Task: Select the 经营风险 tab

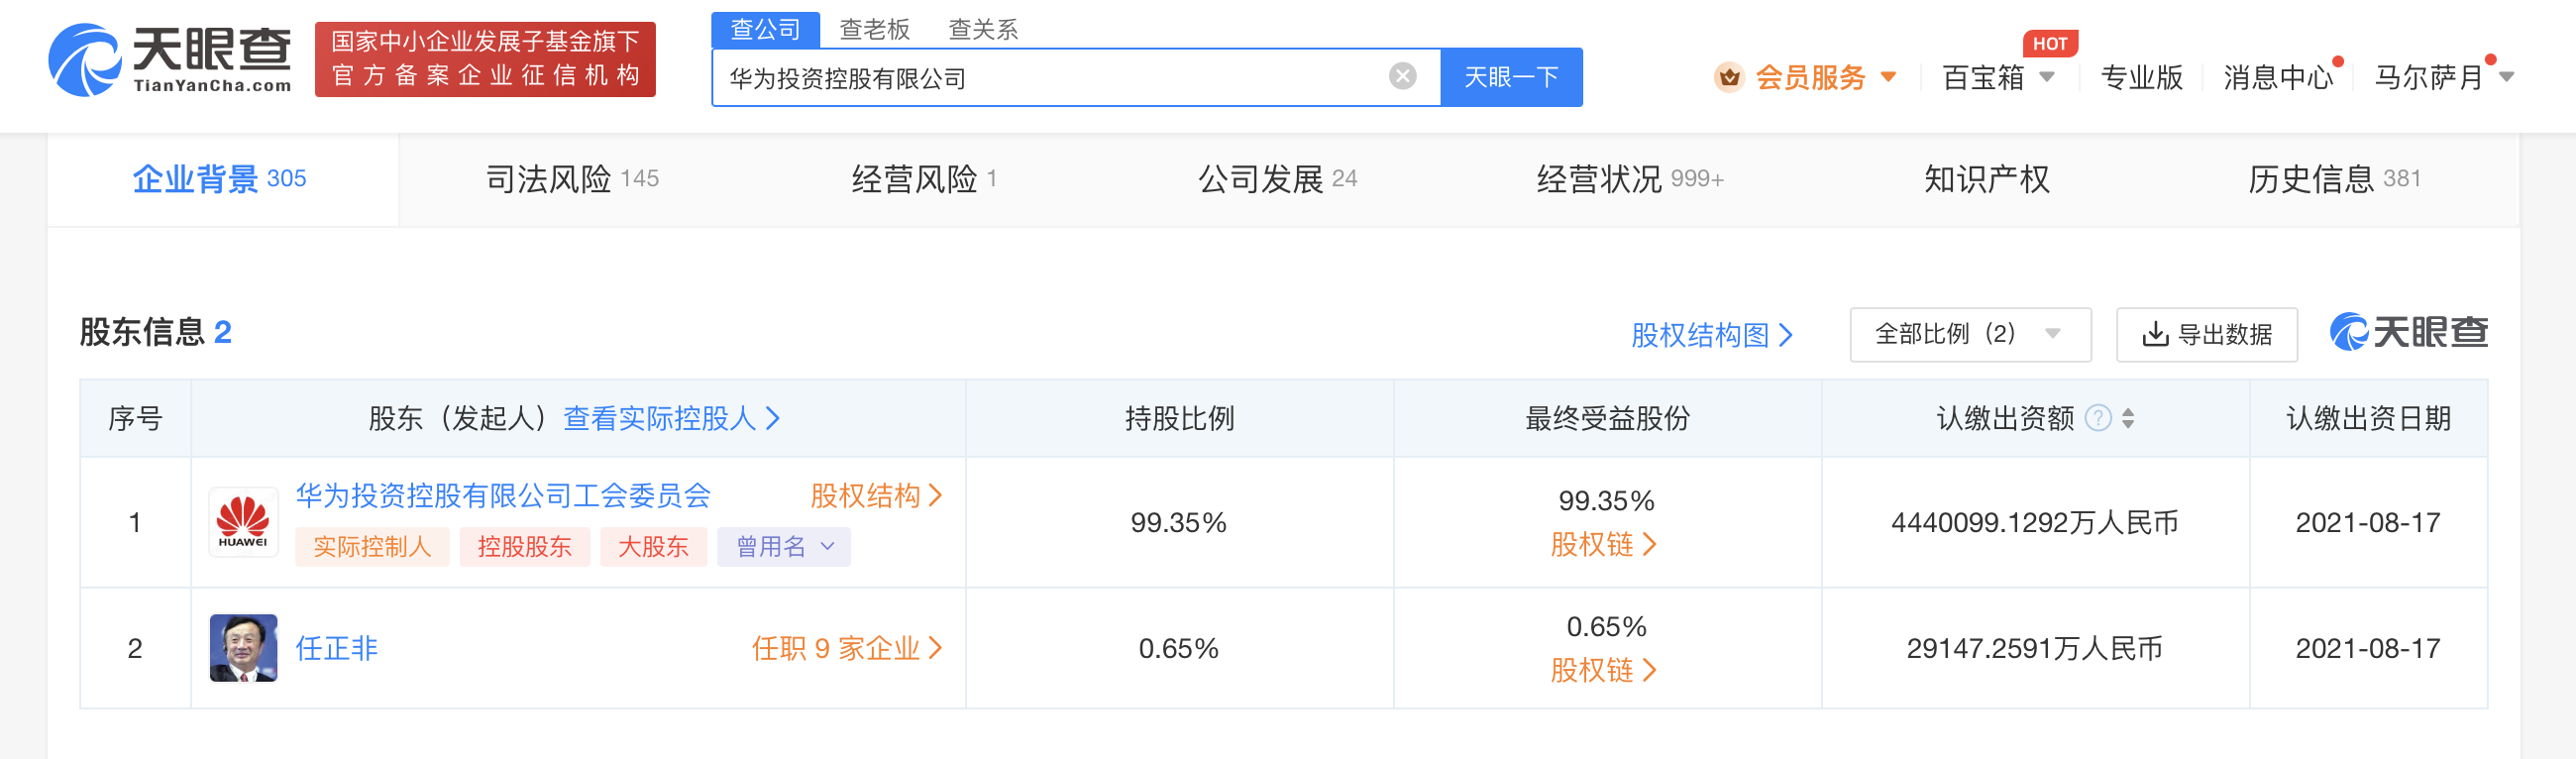Action: pyautogui.click(x=924, y=179)
